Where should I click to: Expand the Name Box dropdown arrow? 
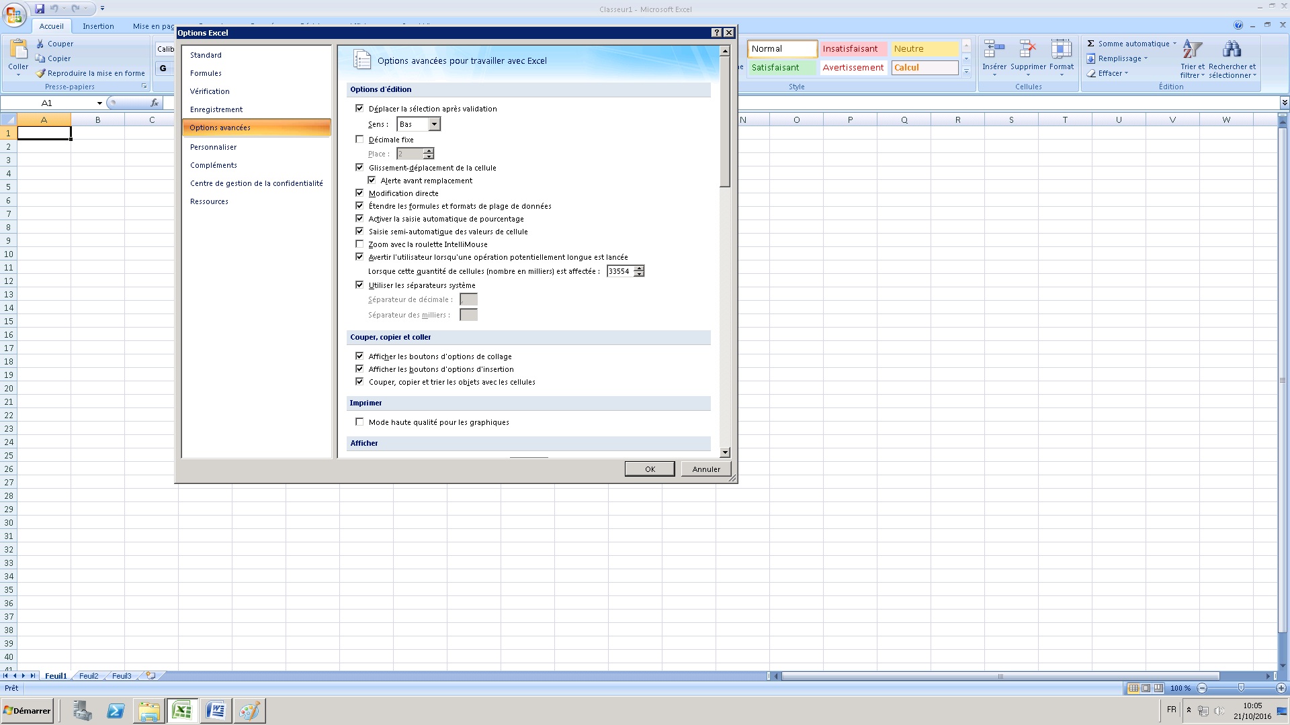tap(99, 103)
